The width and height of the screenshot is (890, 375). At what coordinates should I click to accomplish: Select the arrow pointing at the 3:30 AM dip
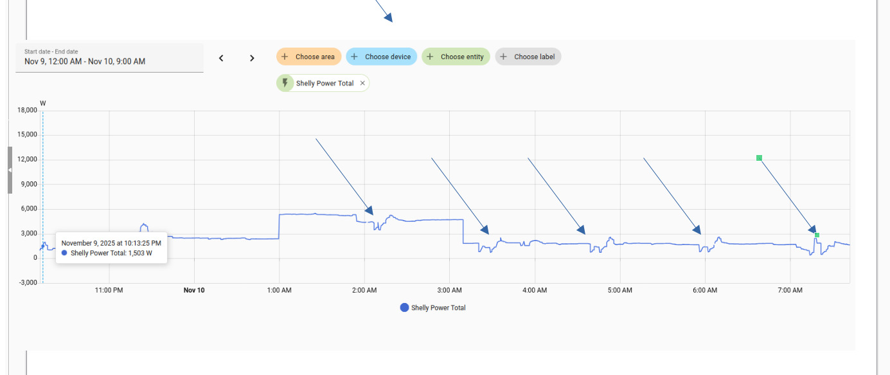coord(459,196)
